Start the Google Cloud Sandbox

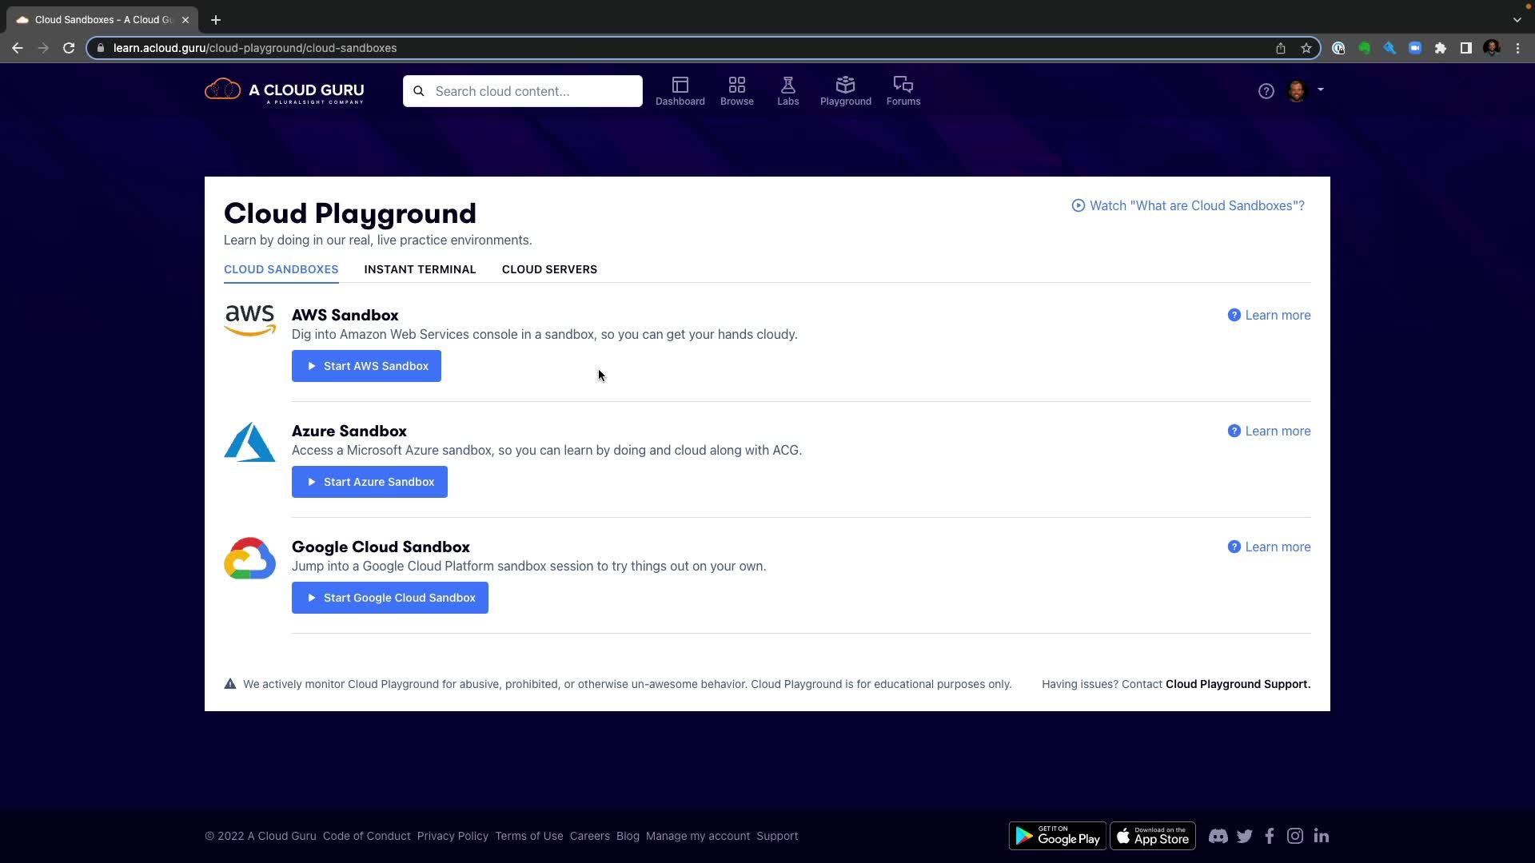390,598
